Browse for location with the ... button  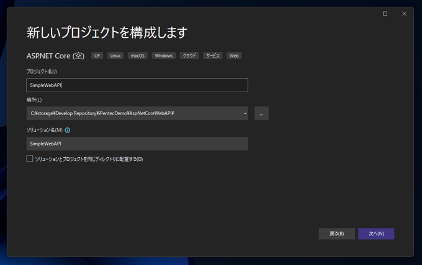[261, 113]
